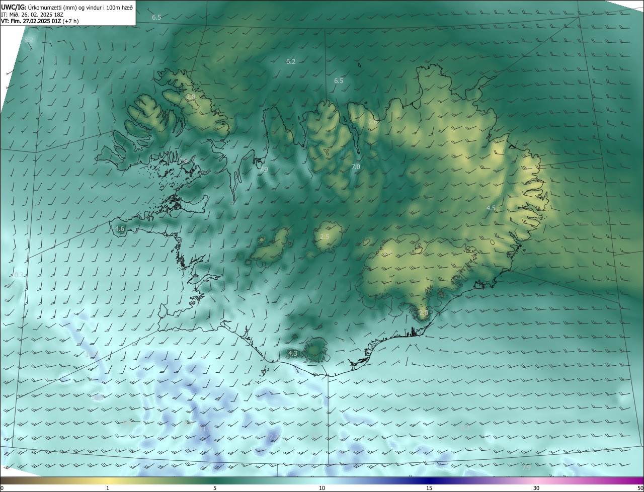Click the 4.5 value label
The height and width of the screenshot is (492, 644).
491,208
